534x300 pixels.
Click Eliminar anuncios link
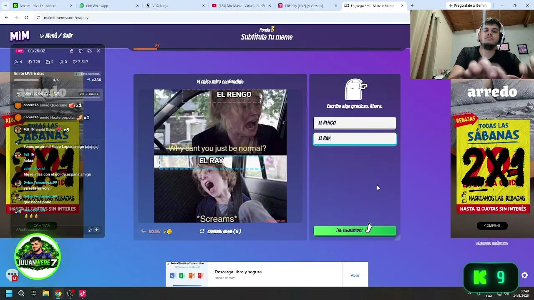tap(492, 244)
